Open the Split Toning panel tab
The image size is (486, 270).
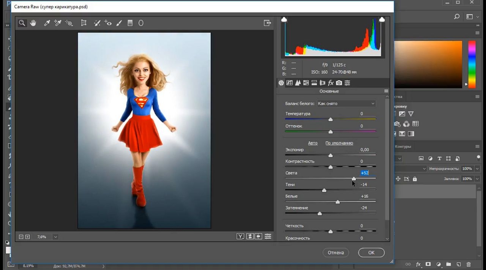click(x=314, y=83)
